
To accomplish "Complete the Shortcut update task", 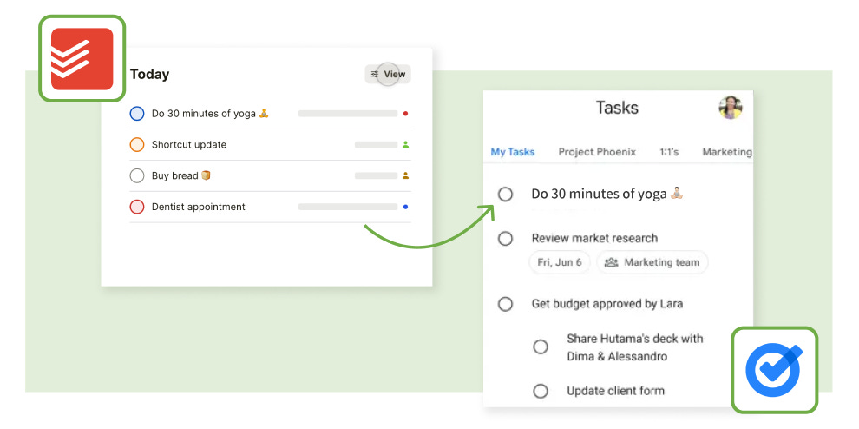I will (x=136, y=145).
